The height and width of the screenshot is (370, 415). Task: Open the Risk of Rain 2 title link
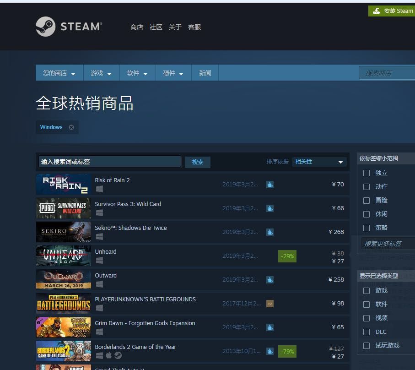pyautogui.click(x=112, y=180)
